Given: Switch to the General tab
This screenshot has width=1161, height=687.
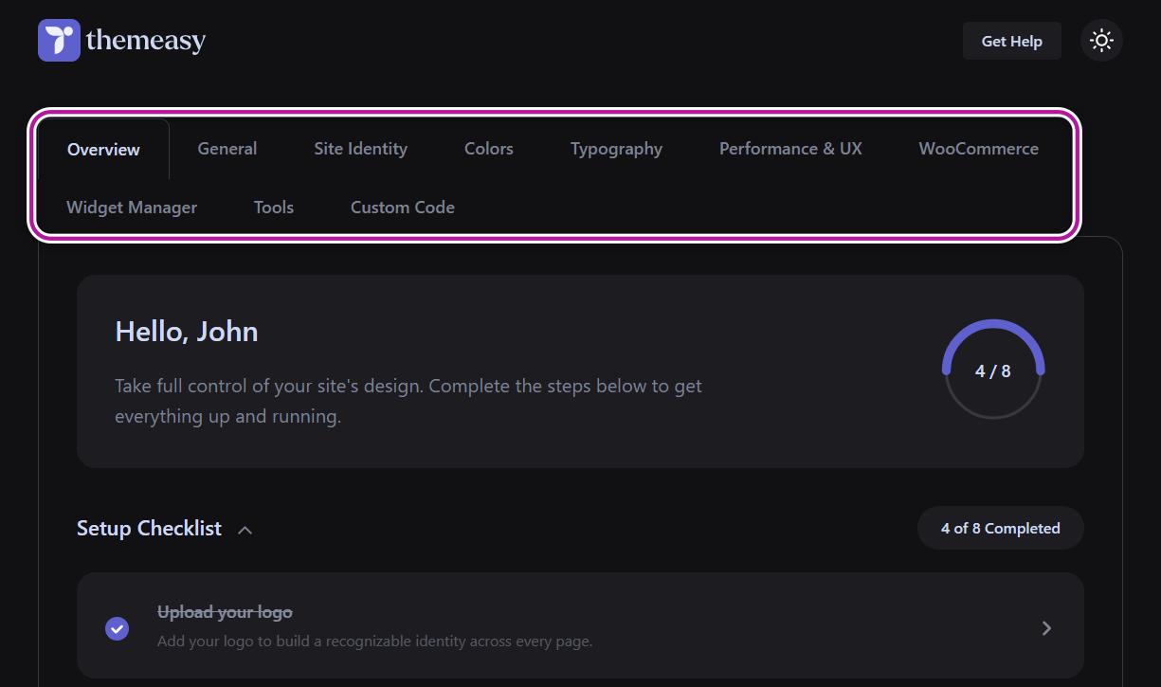Looking at the screenshot, I should 227,148.
